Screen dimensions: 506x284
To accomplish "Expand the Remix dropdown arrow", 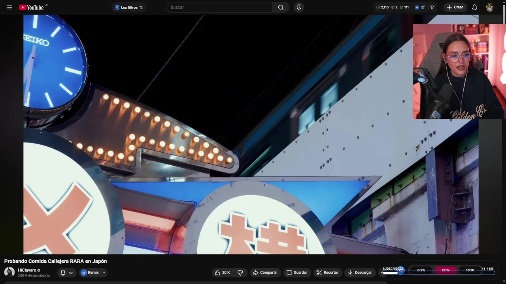I will coord(104,273).
